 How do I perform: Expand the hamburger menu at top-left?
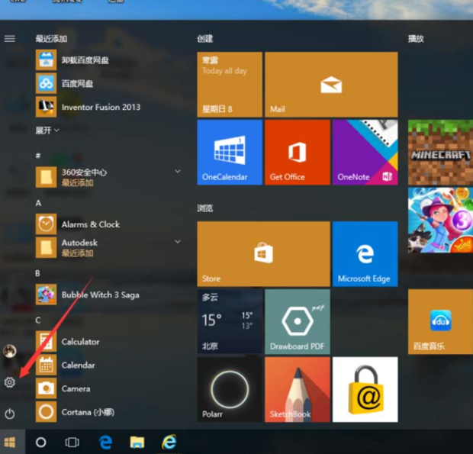click(10, 38)
